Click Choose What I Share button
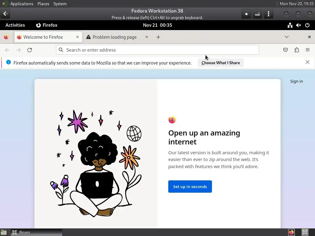Screen dimensions: 315x236 coord(221,63)
